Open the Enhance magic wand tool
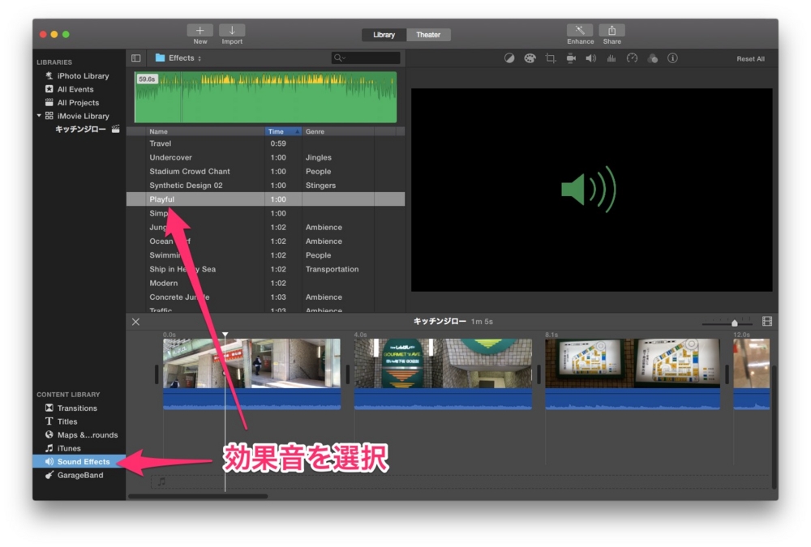 pyautogui.click(x=580, y=31)
